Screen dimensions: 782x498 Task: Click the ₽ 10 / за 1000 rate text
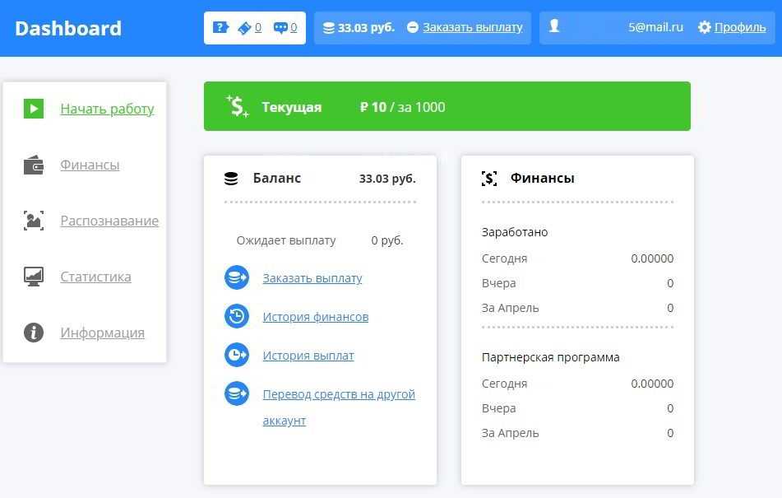point(402,107)
